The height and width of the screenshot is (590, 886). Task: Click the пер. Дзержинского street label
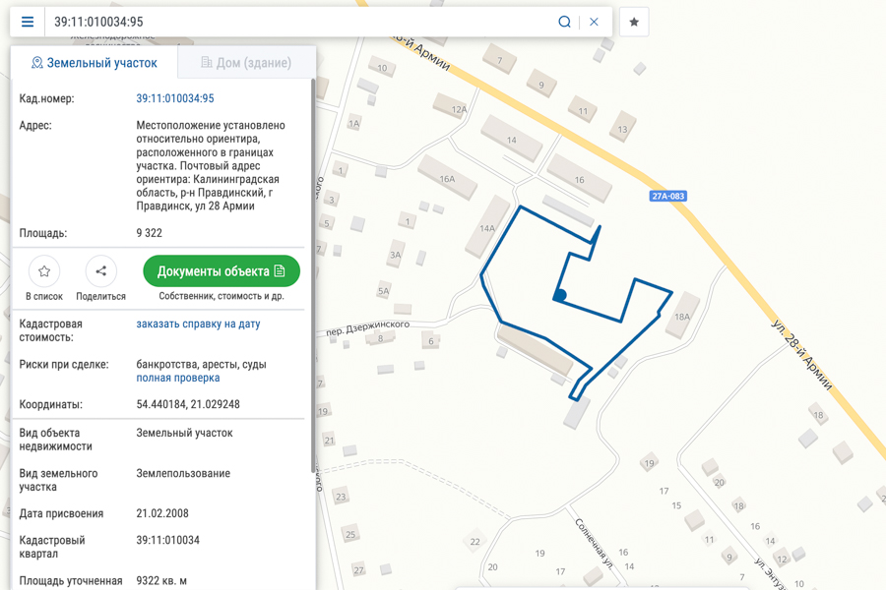click(x=368, y=328)
